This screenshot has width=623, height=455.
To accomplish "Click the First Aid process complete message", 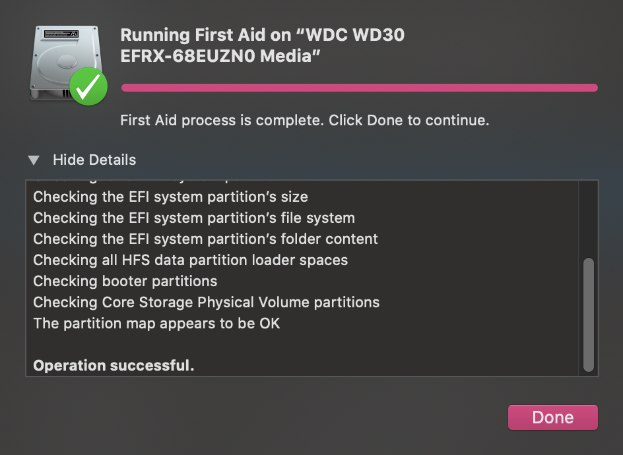I will click(304, 121).
